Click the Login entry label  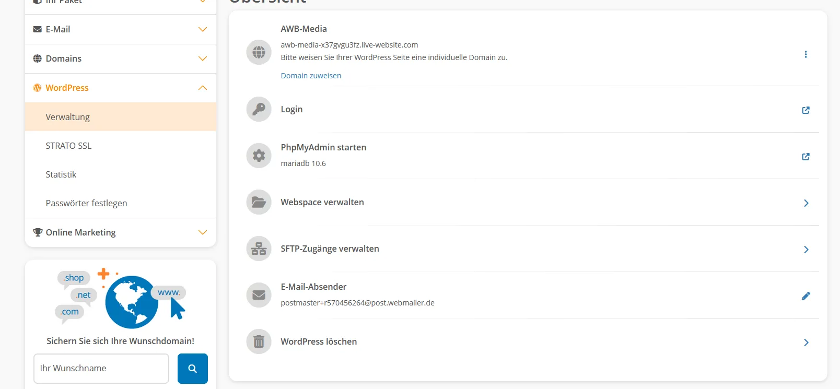[291, 109]
